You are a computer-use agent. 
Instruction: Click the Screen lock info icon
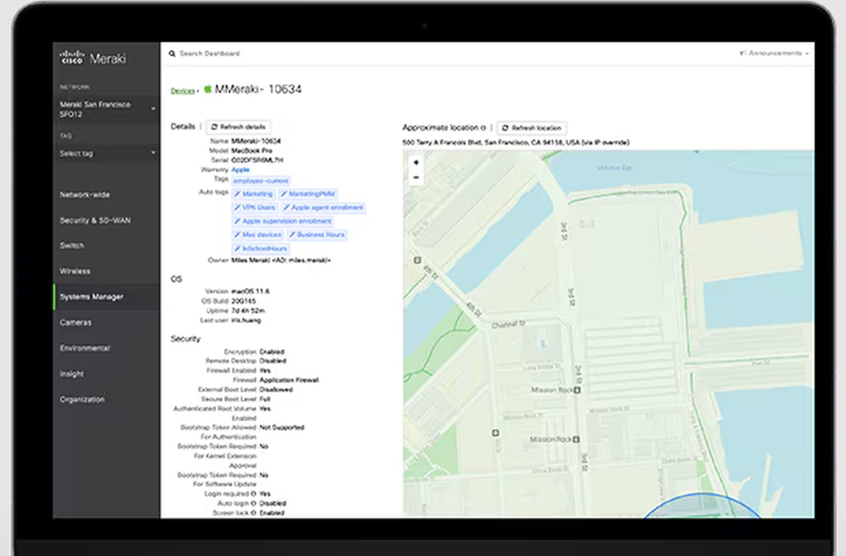pyautogui.click(x=253, y=513)
